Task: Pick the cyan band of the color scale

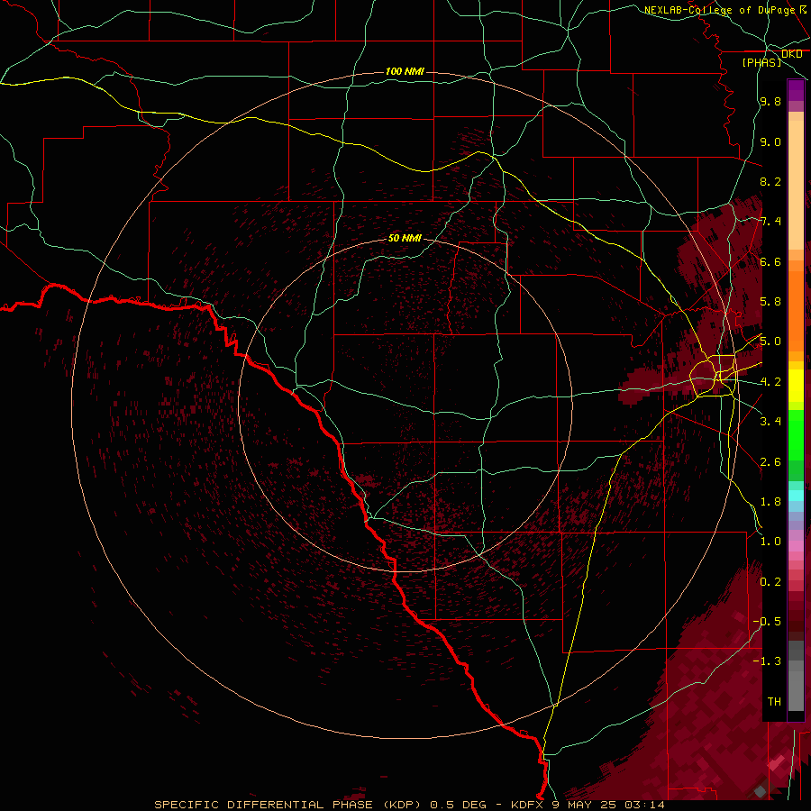Action: pos(796,496)
